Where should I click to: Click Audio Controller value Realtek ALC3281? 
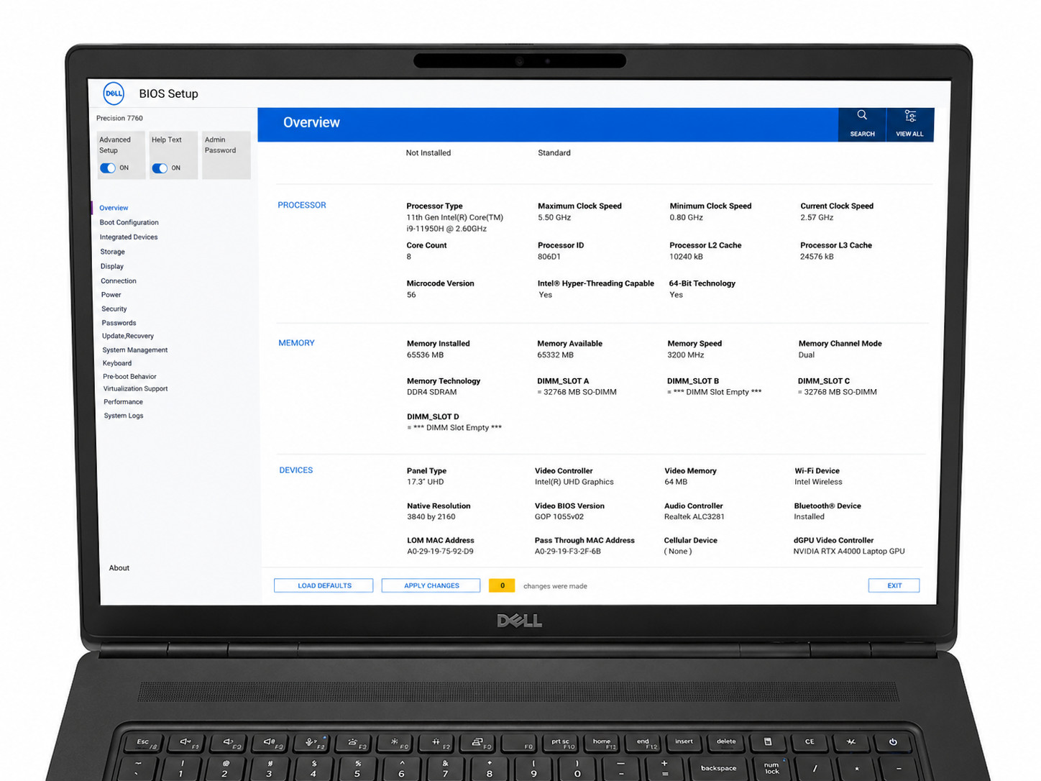coord(694,517)
